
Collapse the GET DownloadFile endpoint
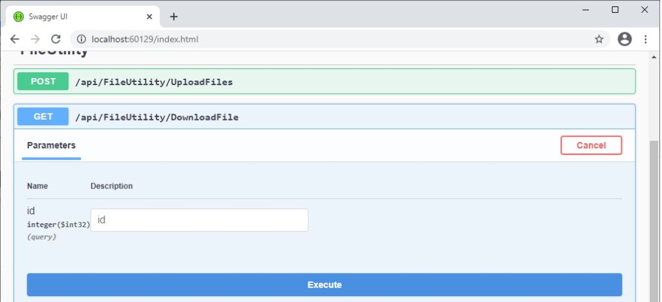click(325, 117)
